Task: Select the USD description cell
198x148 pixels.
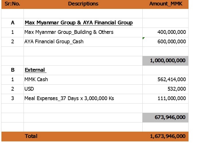Action: [x=83, y=89]
